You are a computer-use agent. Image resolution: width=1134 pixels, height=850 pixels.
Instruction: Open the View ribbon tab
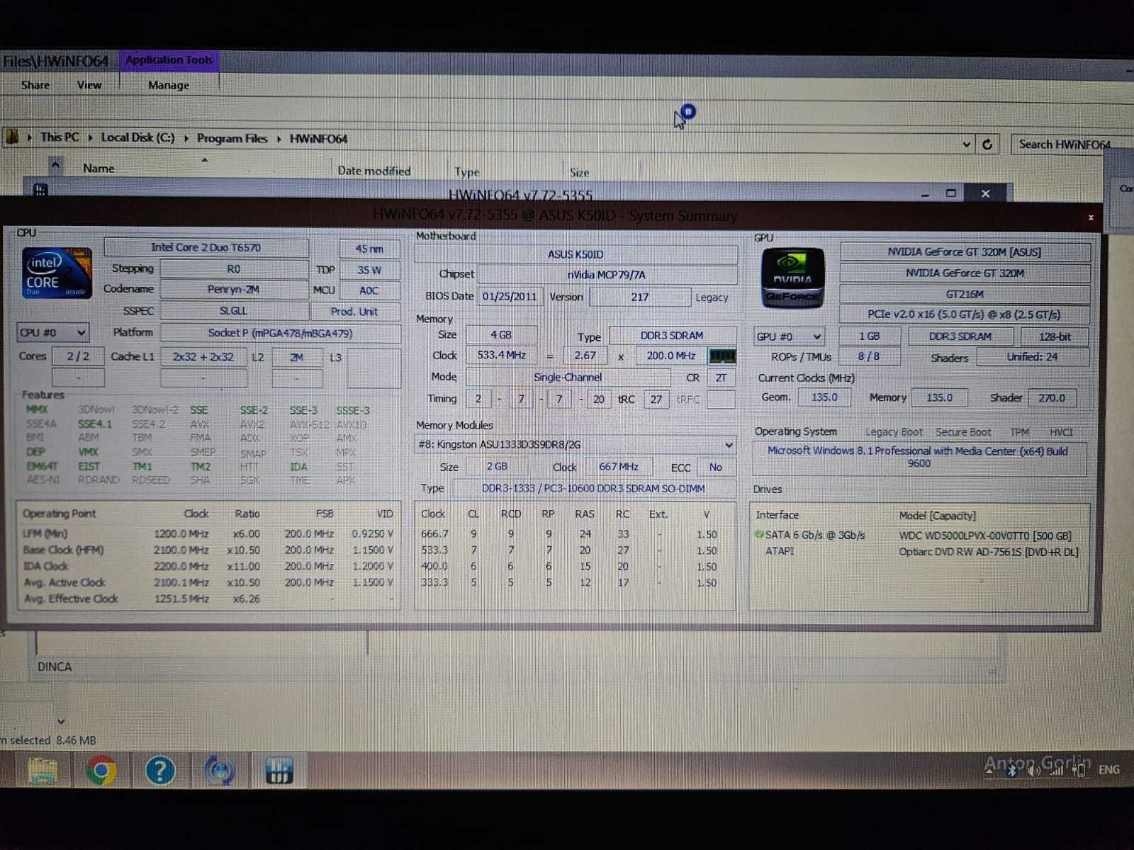click(x=89, y=85)
